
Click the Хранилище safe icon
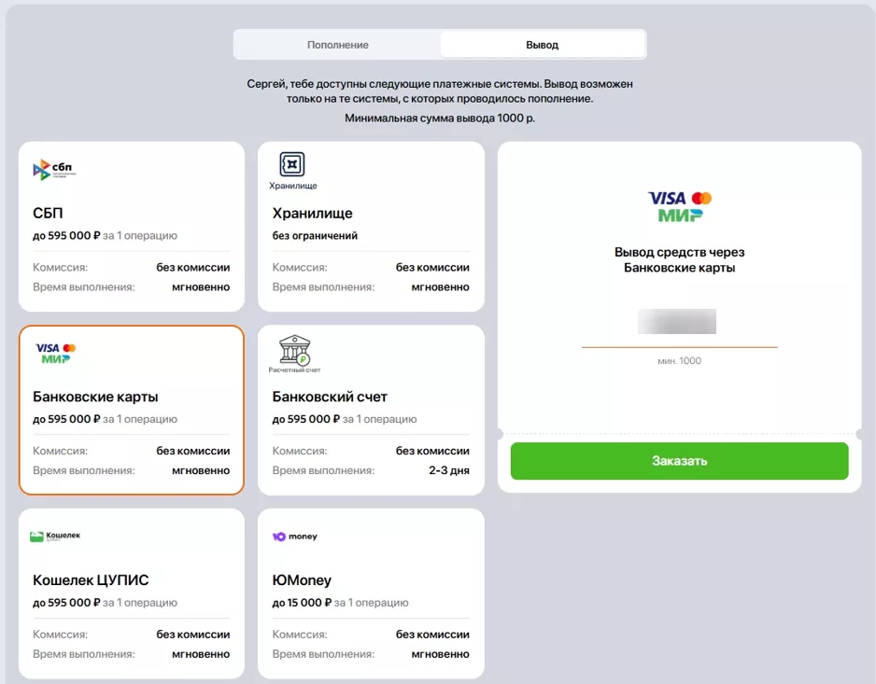292,164
